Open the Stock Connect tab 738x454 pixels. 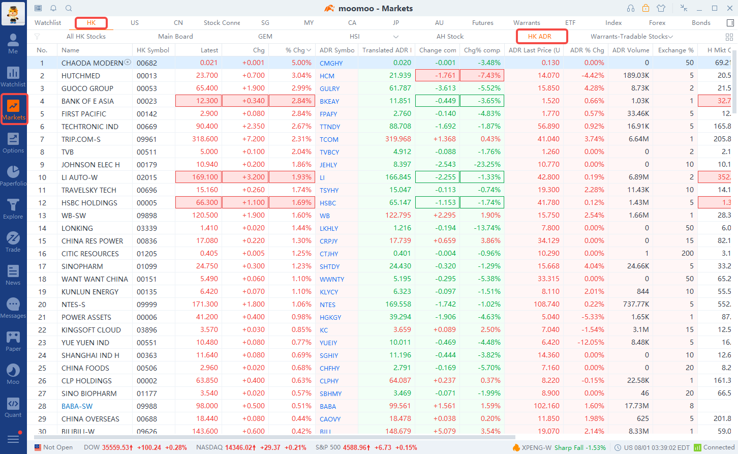point(222,23)
